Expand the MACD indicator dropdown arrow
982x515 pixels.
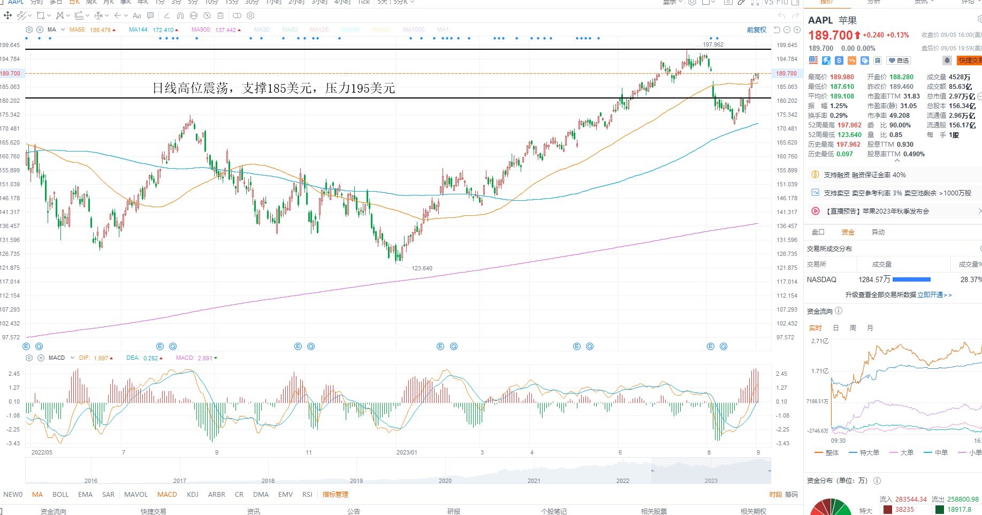[x=72, y=358]
